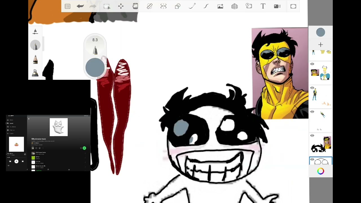Toggle visibility of selected outline layer
This screenshot has height=203, width=361.
[x=312, y=160]
